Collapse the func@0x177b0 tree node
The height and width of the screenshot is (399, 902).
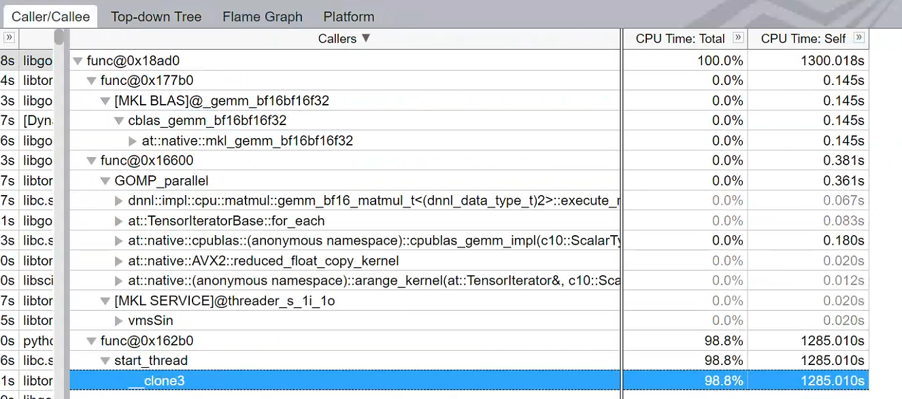[x=92, y=81]
